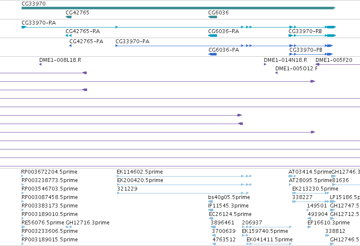
Task: Click the 81636 feature label
Action: click(341, 180)
